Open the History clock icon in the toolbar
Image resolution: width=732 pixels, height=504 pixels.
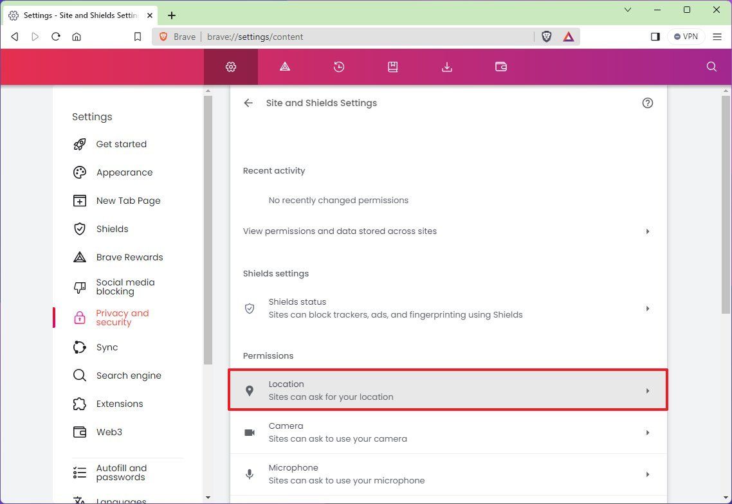tap(339, 66)
